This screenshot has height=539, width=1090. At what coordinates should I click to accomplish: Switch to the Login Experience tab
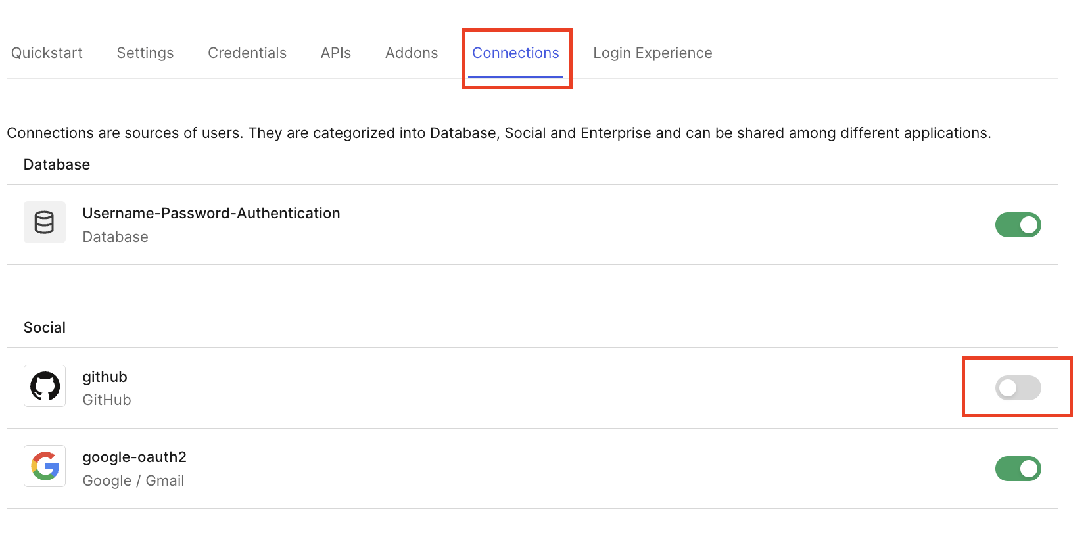653,53
